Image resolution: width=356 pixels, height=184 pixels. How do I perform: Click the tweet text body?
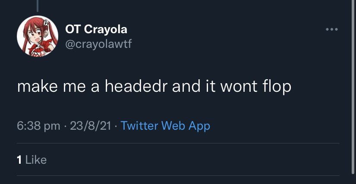tap(154, 87)
